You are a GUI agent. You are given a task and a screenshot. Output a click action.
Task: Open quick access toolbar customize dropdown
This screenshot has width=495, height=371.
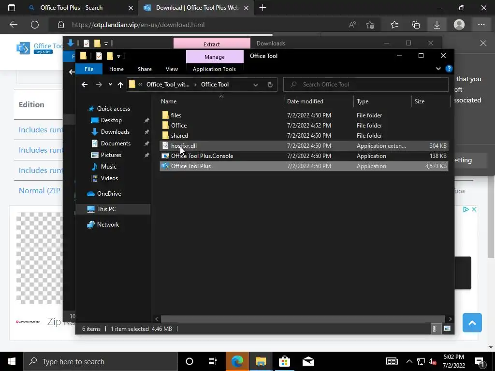point(119,57)
